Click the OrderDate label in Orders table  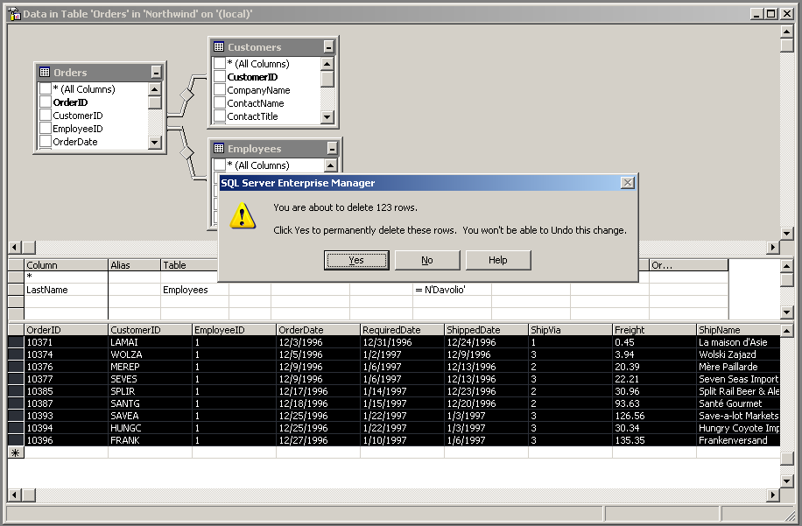[x=75, y=142]
